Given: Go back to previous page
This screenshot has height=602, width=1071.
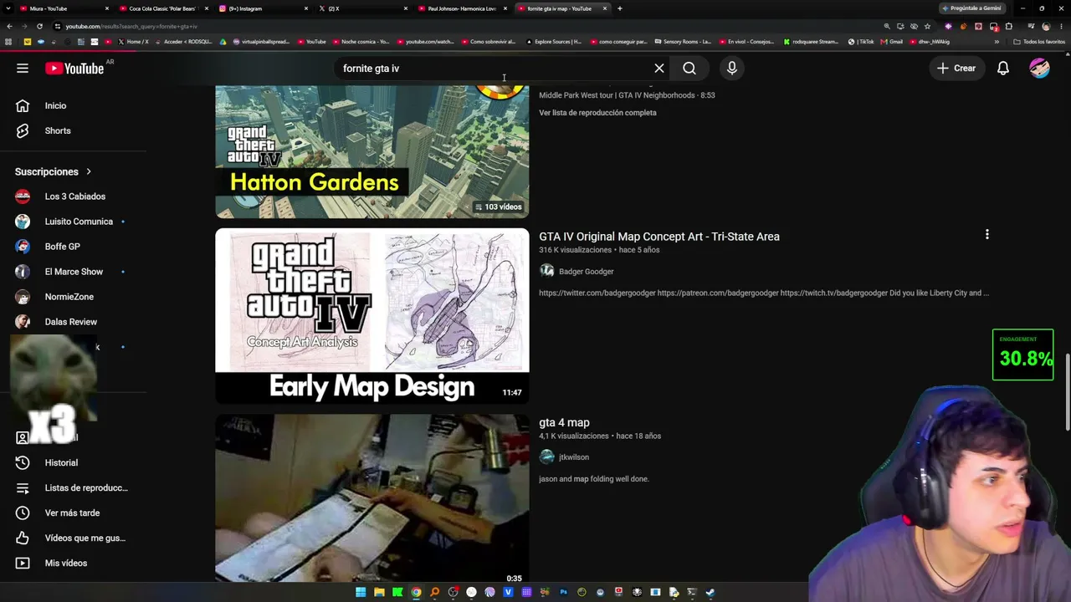Looking at the screenshot, I should (x=9, y=26).
